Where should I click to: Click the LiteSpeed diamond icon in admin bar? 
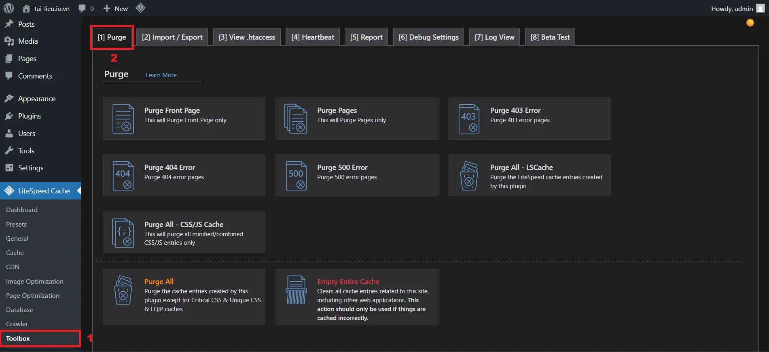coord(140,8)
